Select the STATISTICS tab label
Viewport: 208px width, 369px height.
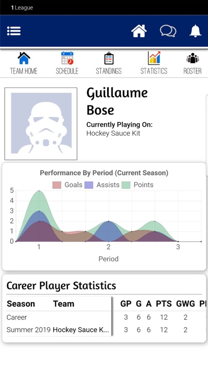coord(154,71)
